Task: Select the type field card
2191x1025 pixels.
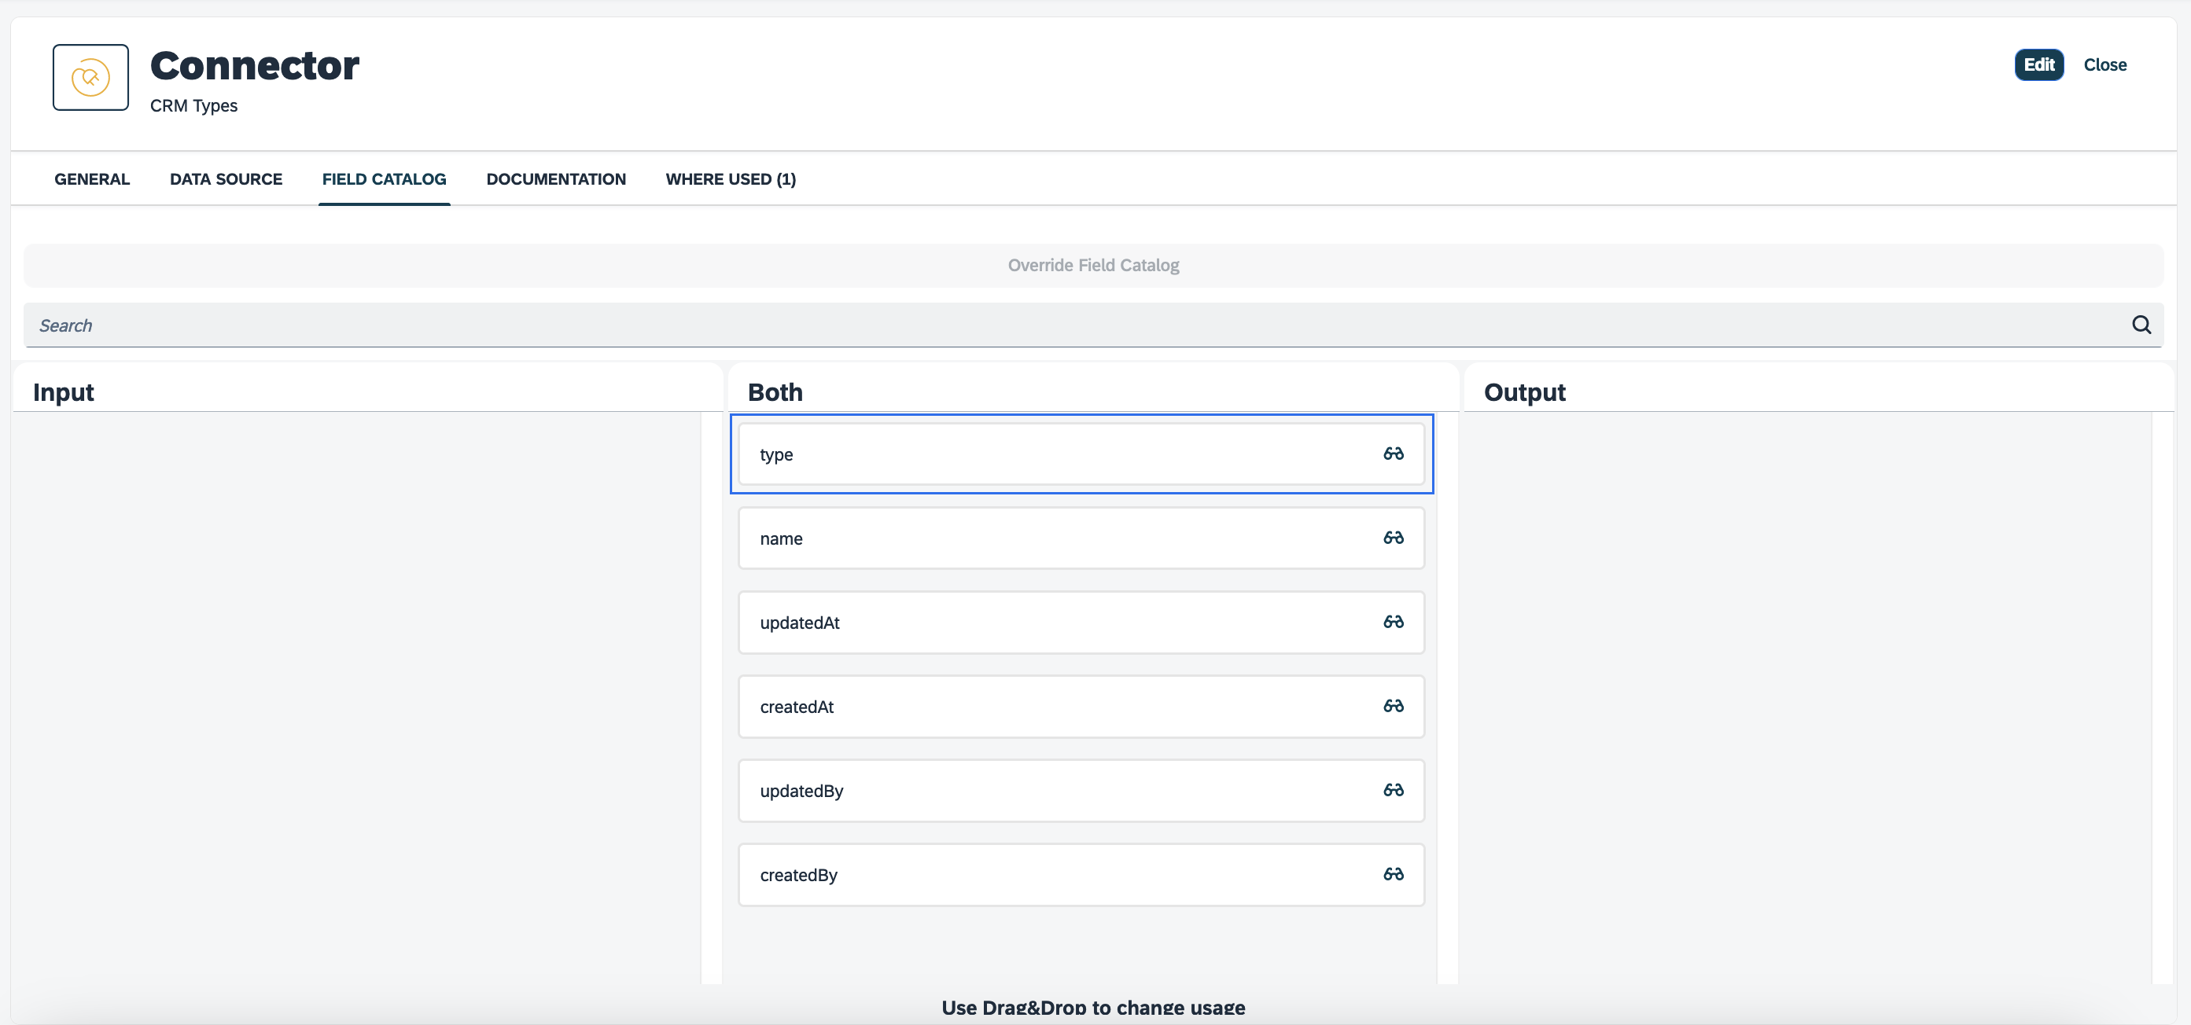Action: (x=1081, y=454)
